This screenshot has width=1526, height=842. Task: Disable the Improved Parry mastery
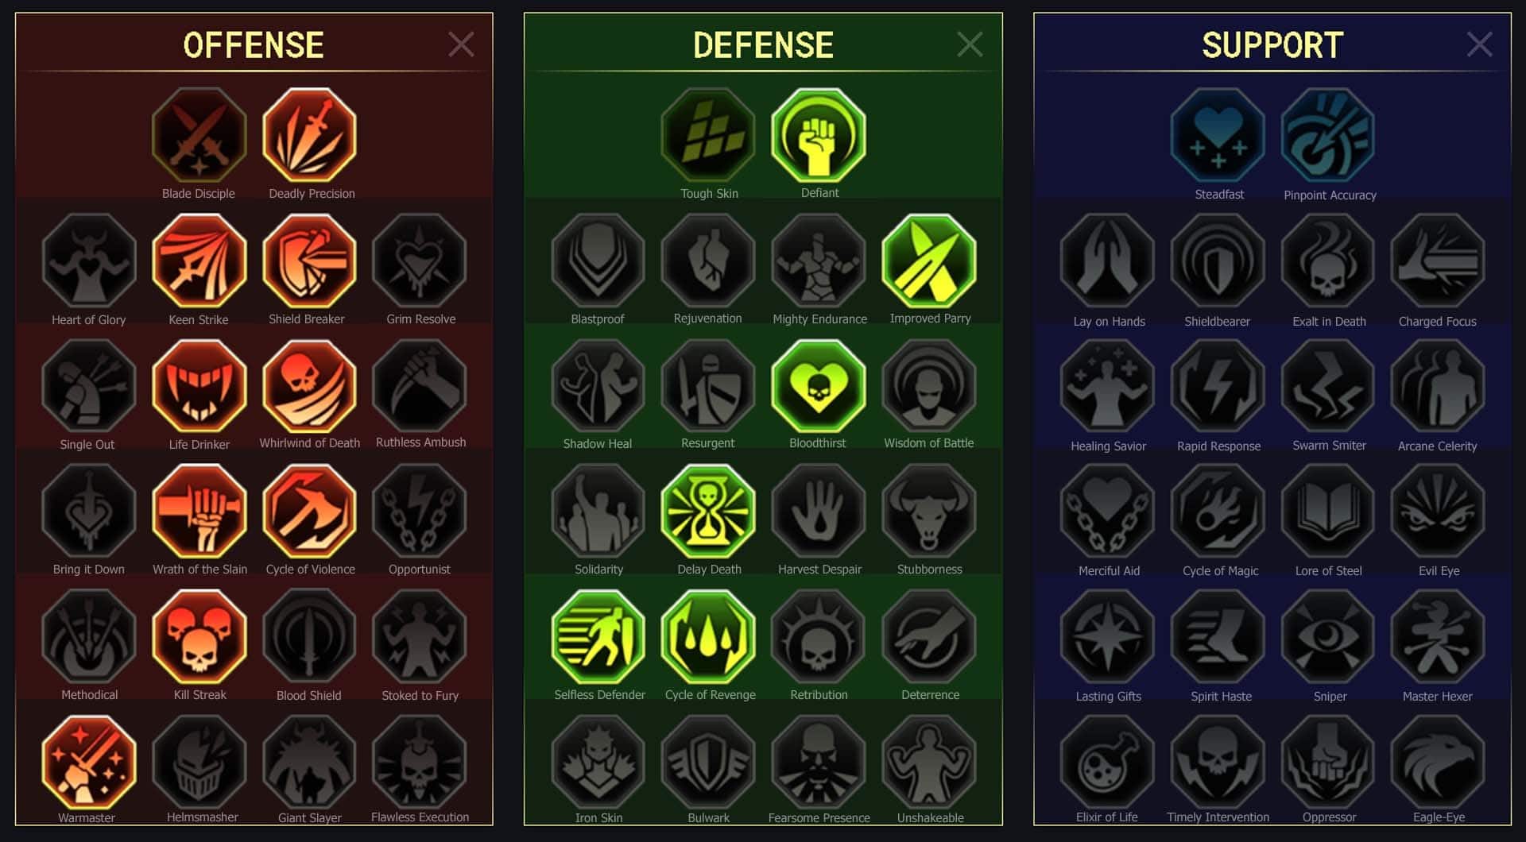point(928,261)
